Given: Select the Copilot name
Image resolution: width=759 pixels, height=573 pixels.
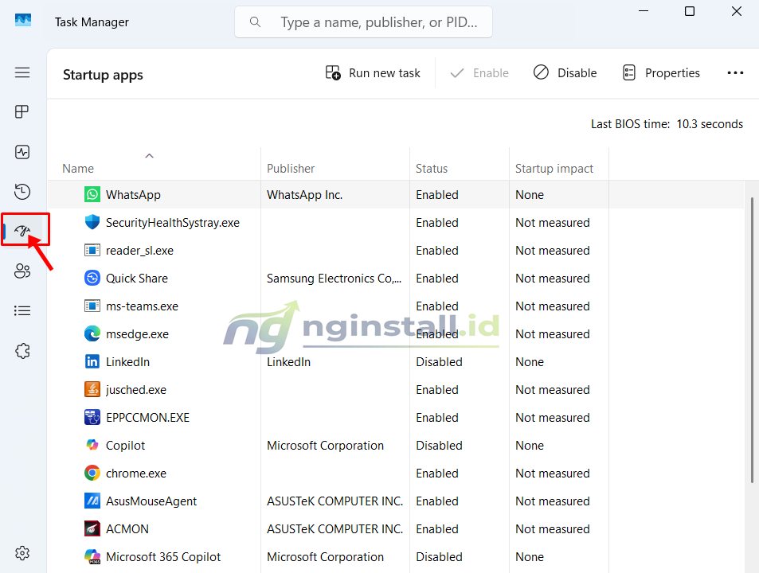Looking at the screenshot, I should click(x=125, y=446).
